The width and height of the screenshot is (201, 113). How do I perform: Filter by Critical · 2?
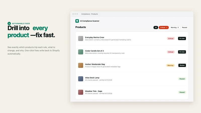[x=164, y=27]
